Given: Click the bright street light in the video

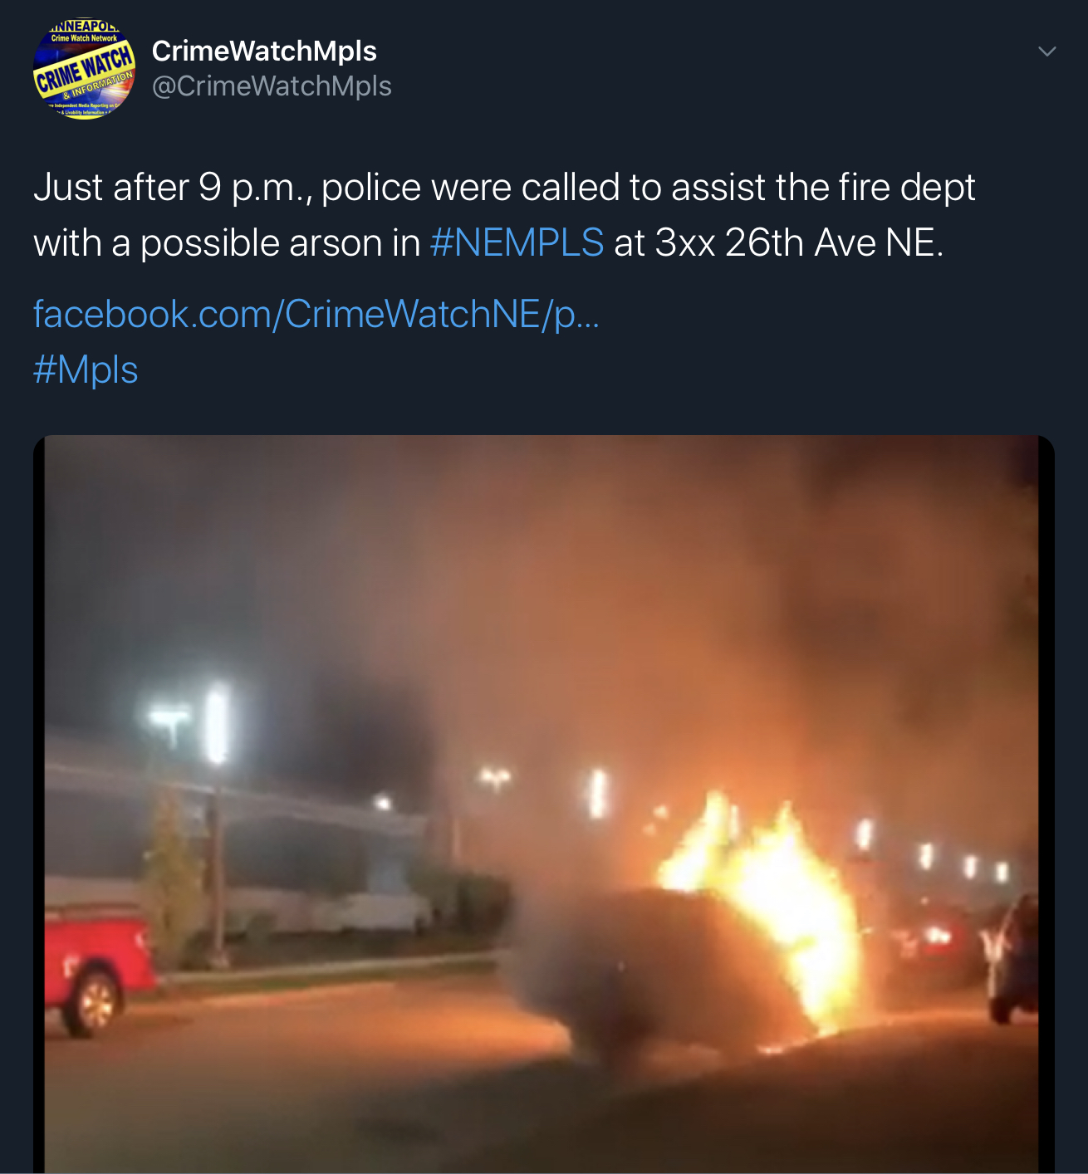Looking at the screenshot, I should [x=218, y=724].
